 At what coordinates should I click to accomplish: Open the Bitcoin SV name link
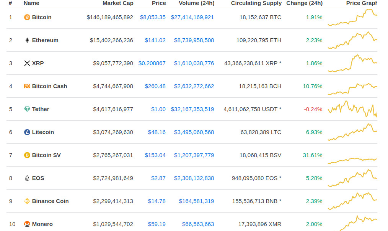coord(46,155)
